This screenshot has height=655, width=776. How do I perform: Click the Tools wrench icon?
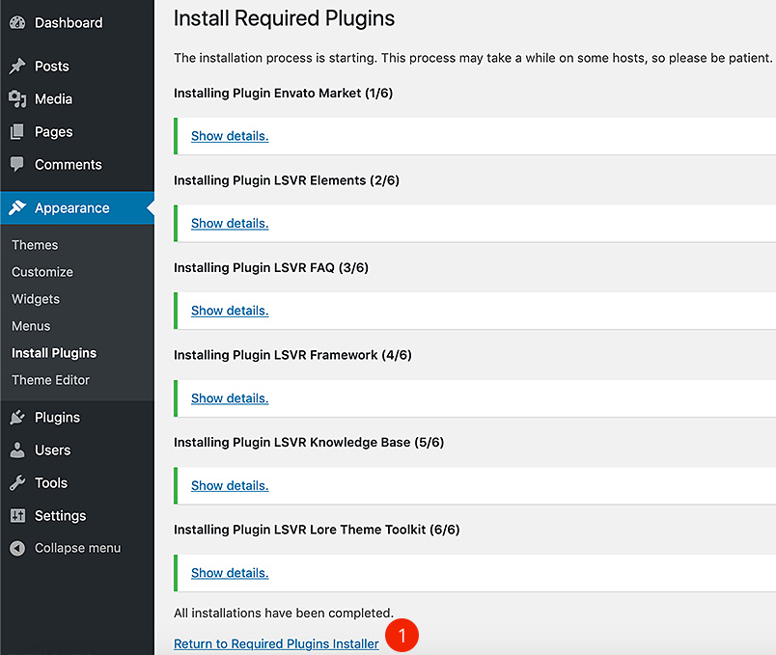click(x=17, y=482)
